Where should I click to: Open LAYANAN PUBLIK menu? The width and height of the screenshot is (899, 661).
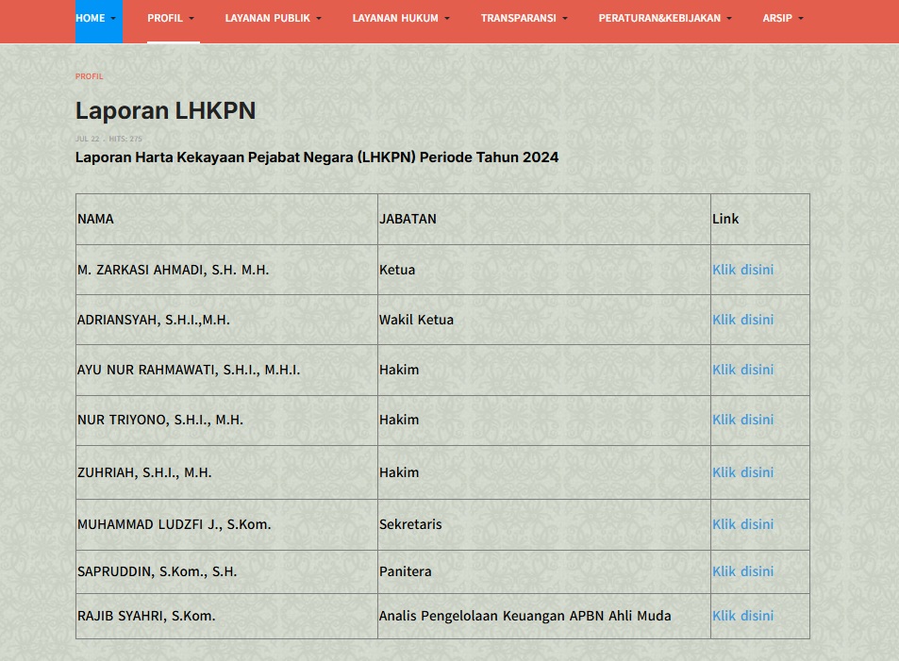[x=273, y=18]
